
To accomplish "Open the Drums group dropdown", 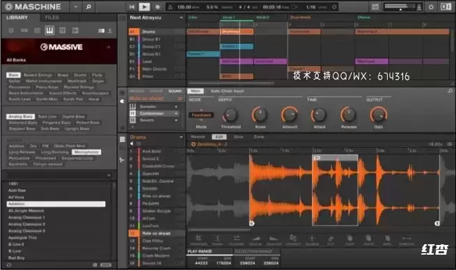I will (181, 137).
